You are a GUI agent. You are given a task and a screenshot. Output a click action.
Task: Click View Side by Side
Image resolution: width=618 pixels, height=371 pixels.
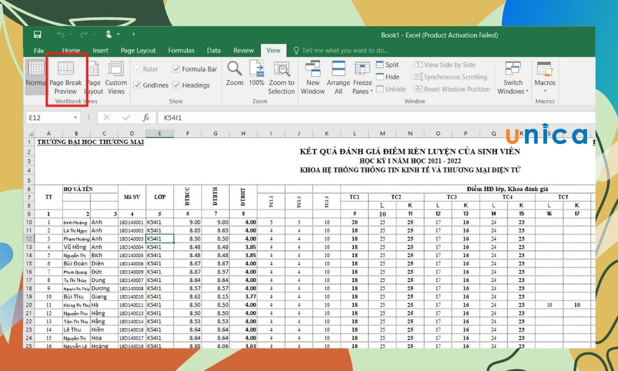pos(444,65)
